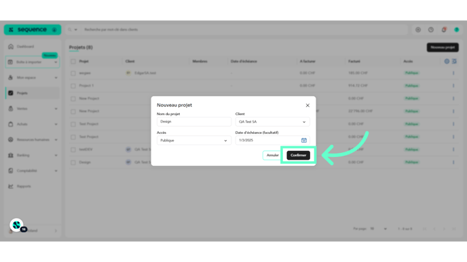The height and width of the screenshot is (262, 467).
Task: Open the testDEV project name
Action: point(86,150)
